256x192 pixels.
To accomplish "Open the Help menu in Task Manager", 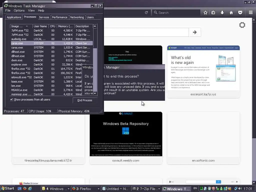I will pos(41,10).
